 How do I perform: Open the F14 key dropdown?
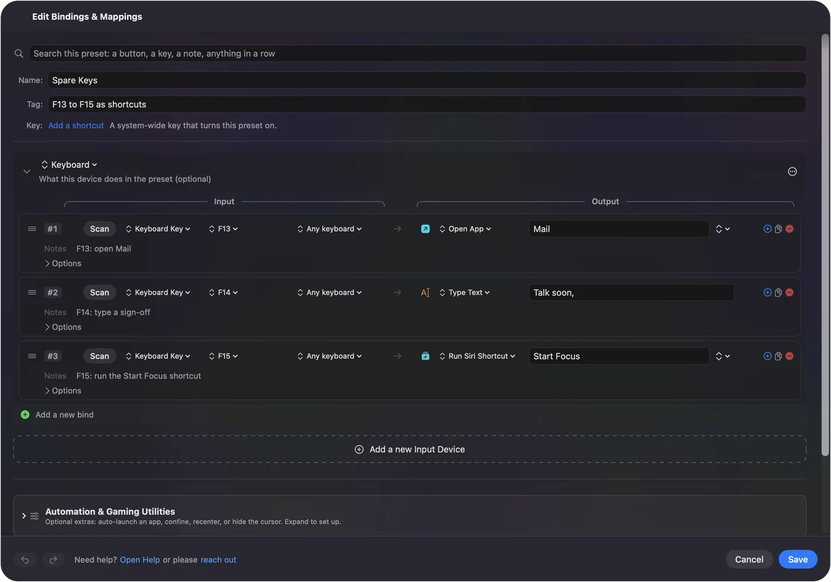pos(223,292)
